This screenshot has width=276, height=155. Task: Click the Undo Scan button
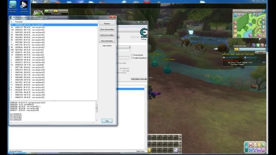coord(135,37)
